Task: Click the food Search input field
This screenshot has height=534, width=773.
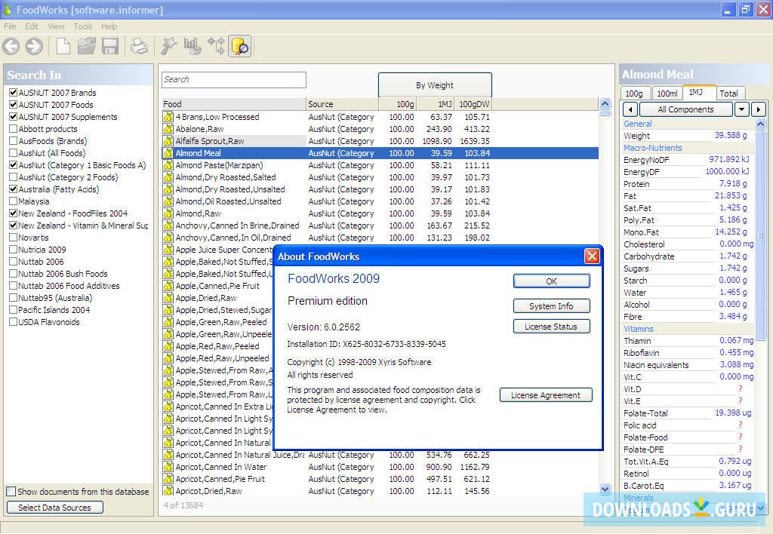Action: pyautogui.click(x=233, y=79)
